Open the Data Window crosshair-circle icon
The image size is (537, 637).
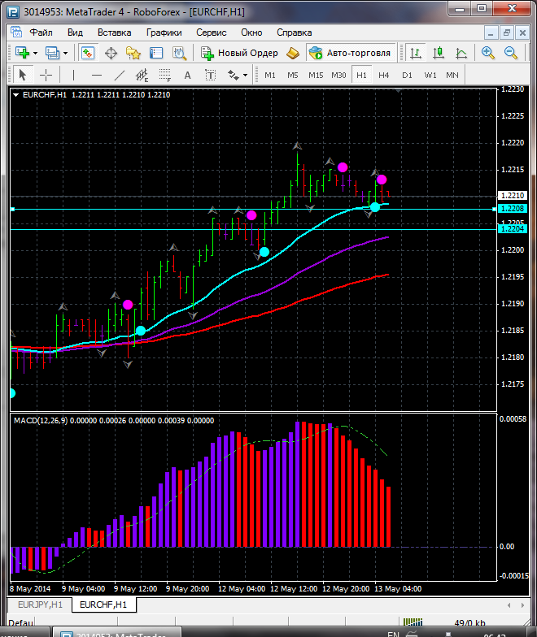pos(111,53)
